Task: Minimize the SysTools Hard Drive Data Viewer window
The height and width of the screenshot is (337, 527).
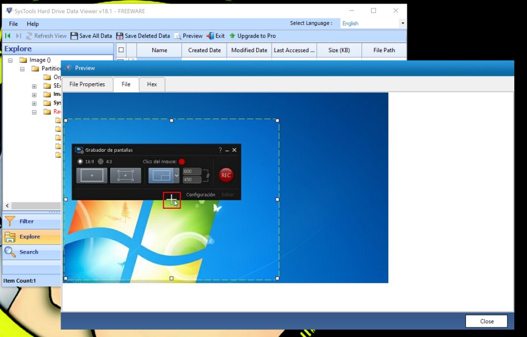Action: tap(351, 11)
